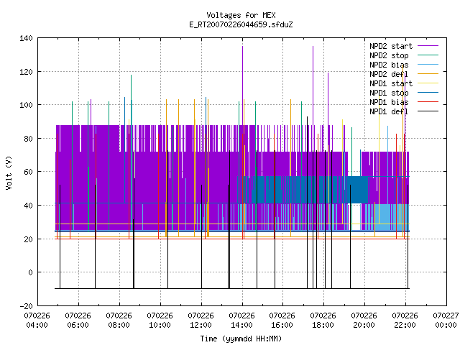Click the green NPD2 stop legend line
Screen dimensions: 460x345
[428, 55]
